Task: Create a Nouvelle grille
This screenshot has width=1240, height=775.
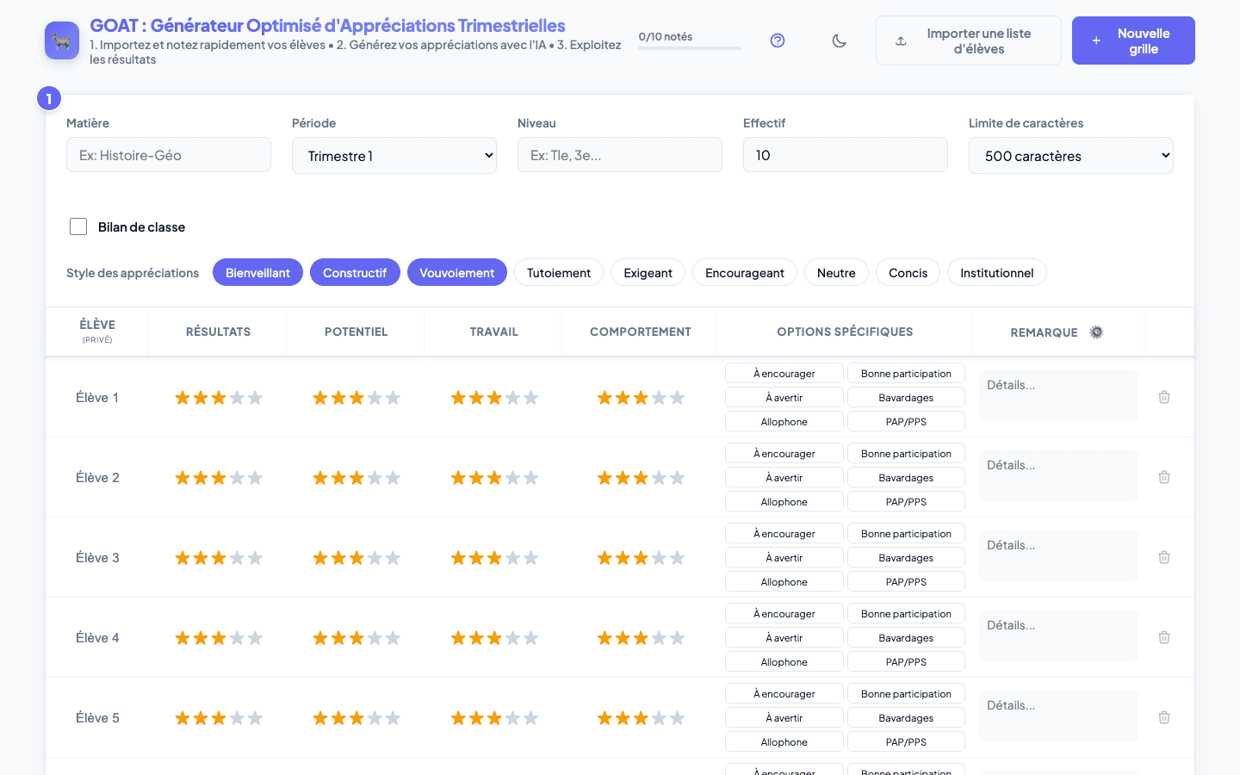Action: tap(1133, 40)
